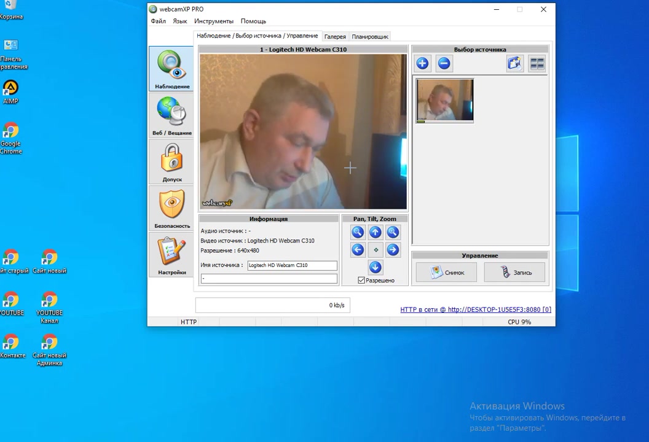The width and height of the screenshot is (649, 442).
Task: Open the Файл menu
Action: tap(158, 21)
